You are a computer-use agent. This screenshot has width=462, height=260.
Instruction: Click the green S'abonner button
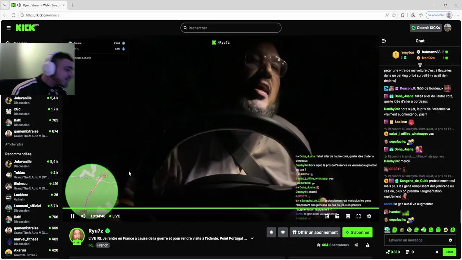point(357,233)
